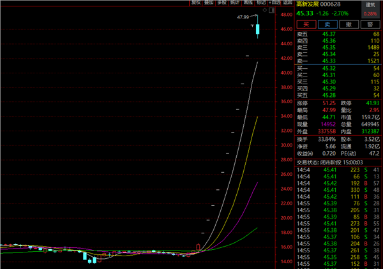Select the 买二 row at 45.31
383x269 pixels.
338,75
